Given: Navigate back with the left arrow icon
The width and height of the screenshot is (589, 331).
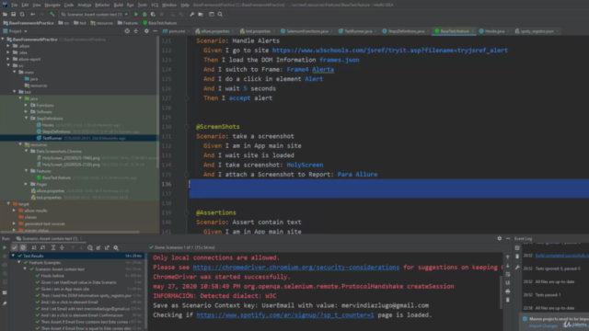Looking at the screenshot, I should coord(33,15).
